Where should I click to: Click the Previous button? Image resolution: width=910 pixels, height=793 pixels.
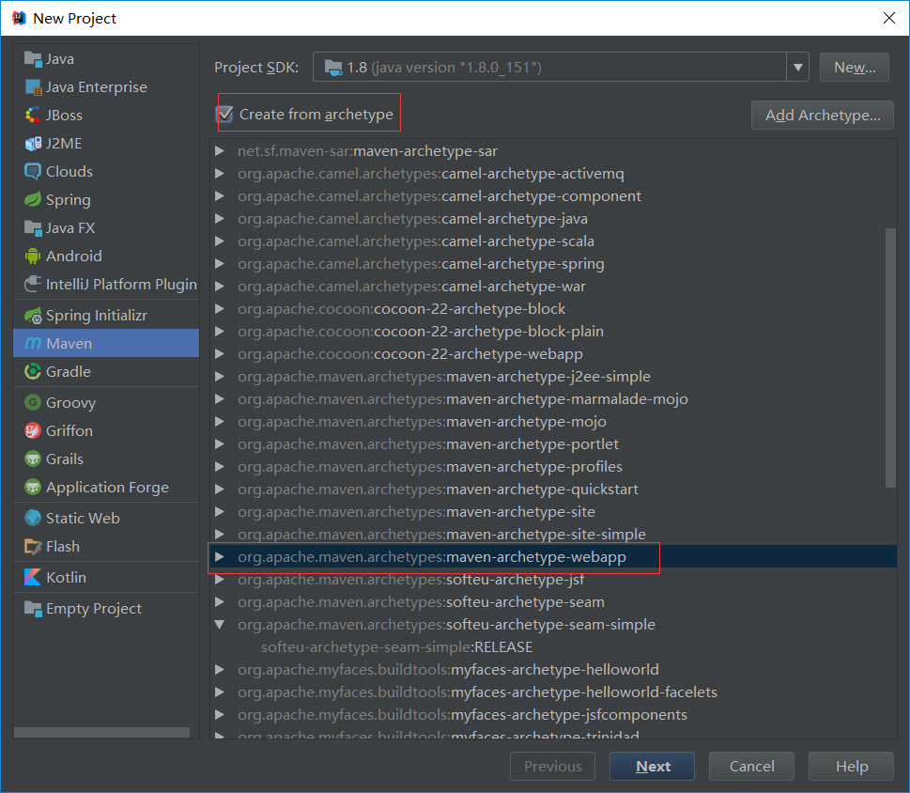pos(552,767)
